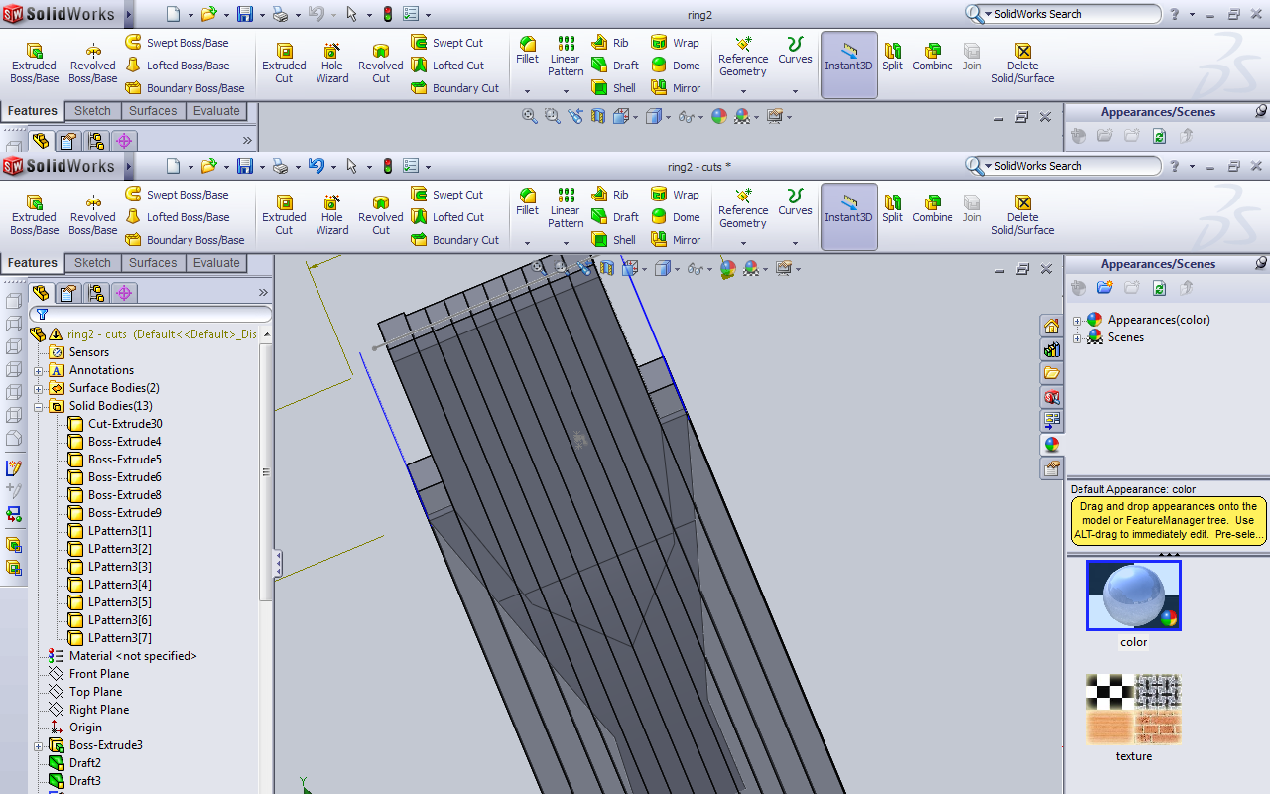Click Undo icon in ring2 - cuts window
The height and width of the screenshot is (794, 1270).
tap(317, 166)
